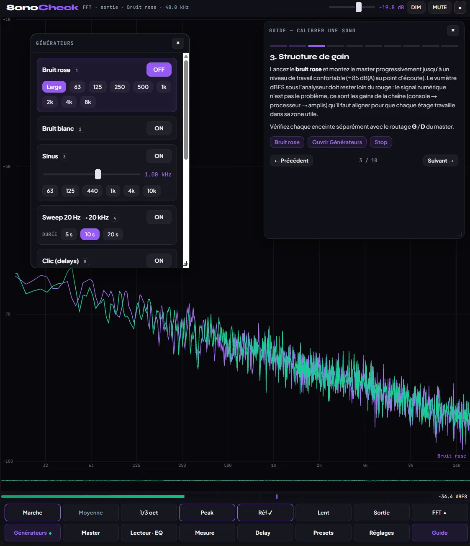Click the stop square icon in top bar
The width and height of the screenshot is (470, 546).
[460, 8]
